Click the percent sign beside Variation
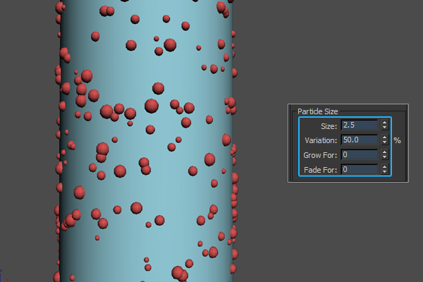Screen dimensions: 423x282 point(398,140)
